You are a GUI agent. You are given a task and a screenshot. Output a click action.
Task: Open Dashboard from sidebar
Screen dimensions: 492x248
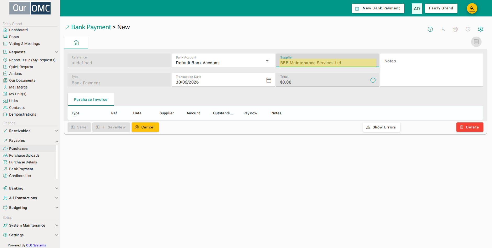point(18,30)
